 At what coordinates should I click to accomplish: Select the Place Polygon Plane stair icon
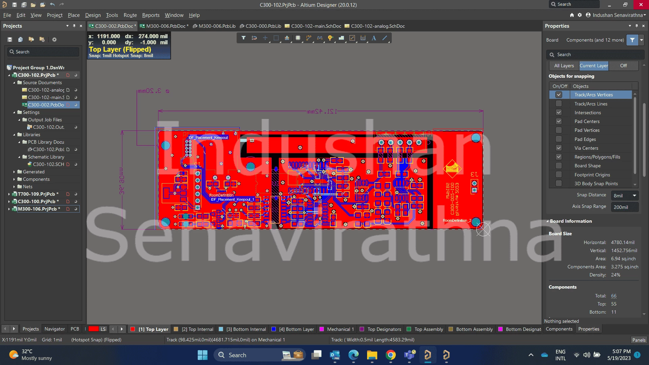pos(341,38)
